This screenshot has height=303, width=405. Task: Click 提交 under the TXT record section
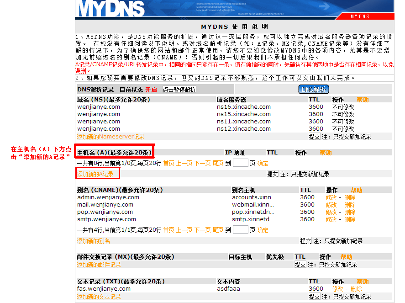(314, 296)
